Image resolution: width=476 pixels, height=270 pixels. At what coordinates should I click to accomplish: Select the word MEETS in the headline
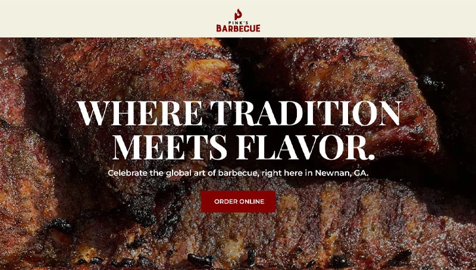click(x=170, y=147)
